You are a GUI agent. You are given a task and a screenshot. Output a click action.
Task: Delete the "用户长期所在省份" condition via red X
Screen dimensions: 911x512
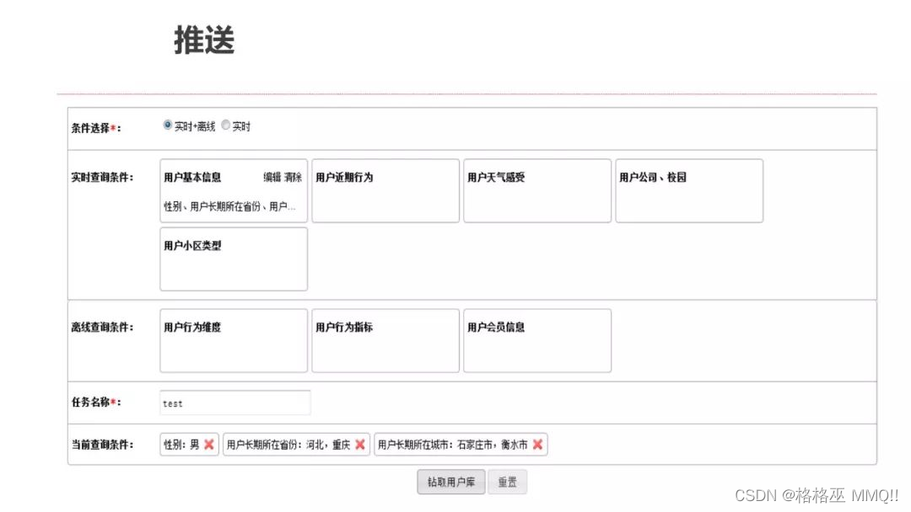(360, 444)
